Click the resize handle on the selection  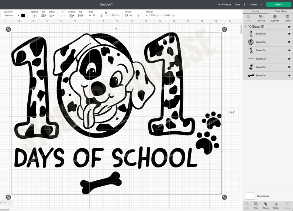[x=224, y=197]
